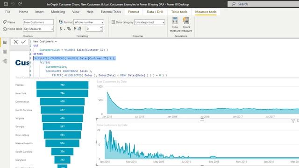Click the Search box in title bar

pos(263,4)
